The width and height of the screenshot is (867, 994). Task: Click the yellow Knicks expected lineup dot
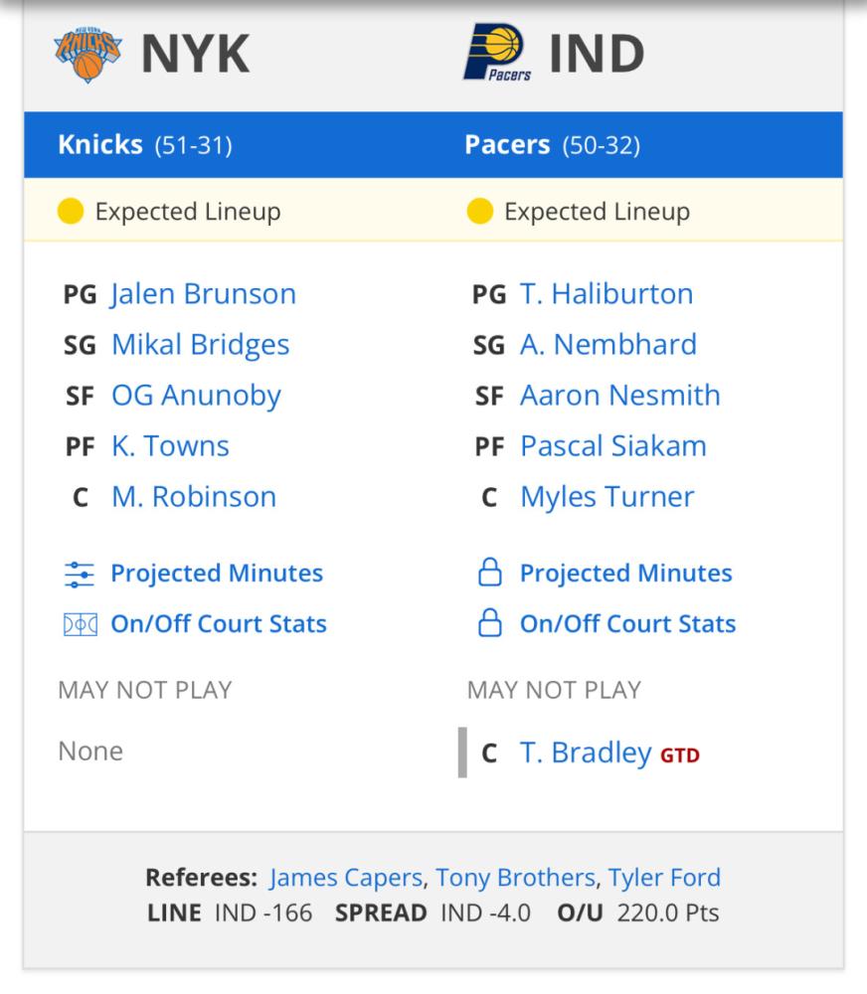[x=71, y=211]
